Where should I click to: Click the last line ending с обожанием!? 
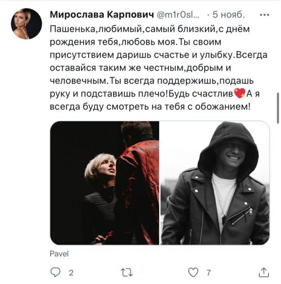150,106
